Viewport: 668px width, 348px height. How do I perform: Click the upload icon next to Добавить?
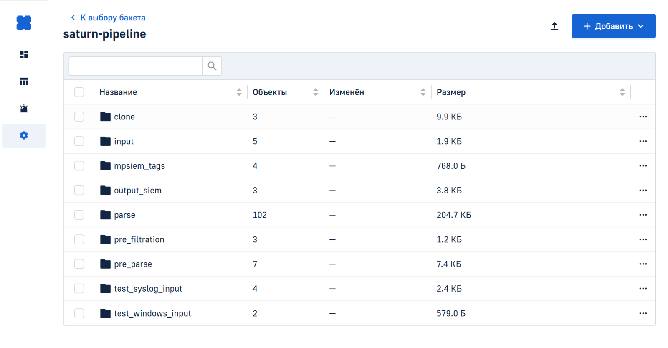[x=554, y=26]
